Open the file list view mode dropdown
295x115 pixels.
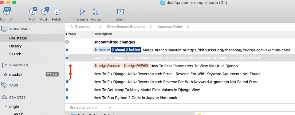[107, 107]
